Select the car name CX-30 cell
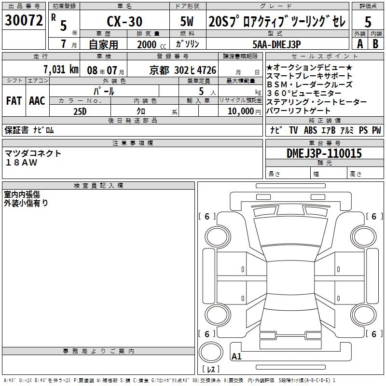 coord(124,21)
